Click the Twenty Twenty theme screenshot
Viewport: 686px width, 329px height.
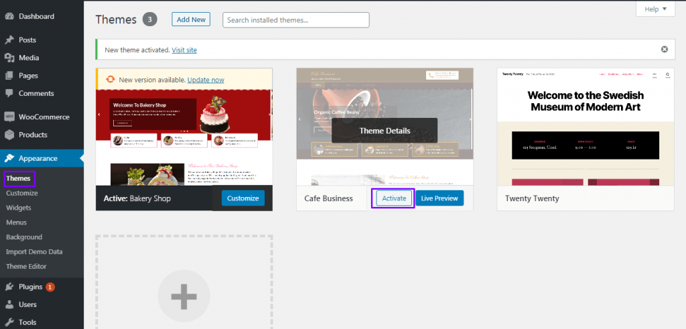(586, 127)
